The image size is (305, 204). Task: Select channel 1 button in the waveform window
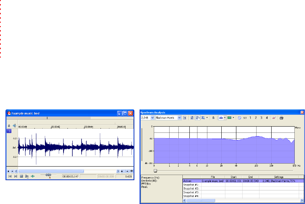[9, 131]
